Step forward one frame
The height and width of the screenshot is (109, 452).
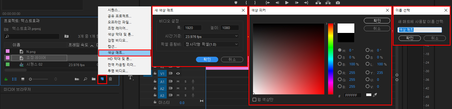point(297,2)
